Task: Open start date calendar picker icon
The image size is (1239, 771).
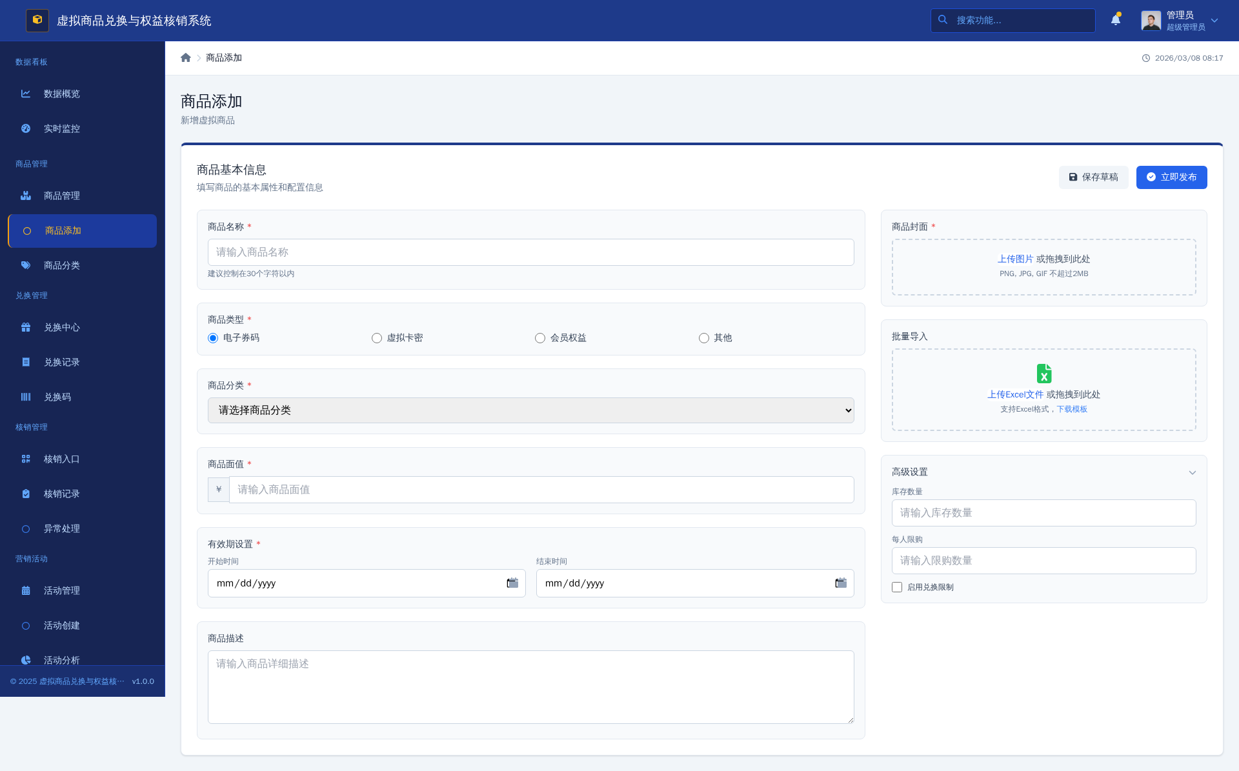Action: click(x=512, y=583)
